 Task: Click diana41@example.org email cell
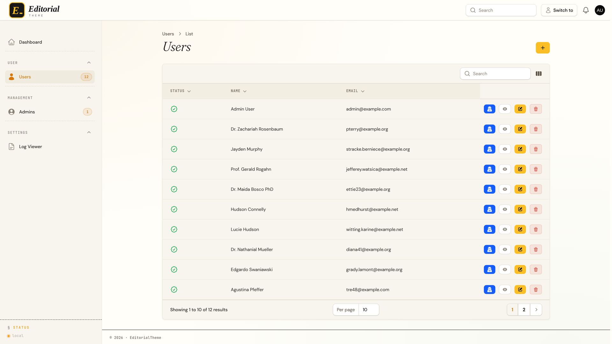click(x=368, y=249)
